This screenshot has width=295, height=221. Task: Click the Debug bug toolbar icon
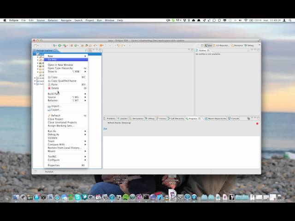pos(54,46)
